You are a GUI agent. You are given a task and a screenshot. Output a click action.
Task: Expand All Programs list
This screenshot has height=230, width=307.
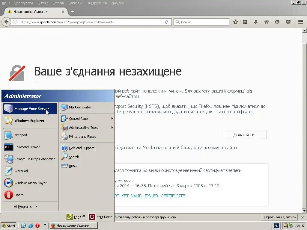point(25,207)
